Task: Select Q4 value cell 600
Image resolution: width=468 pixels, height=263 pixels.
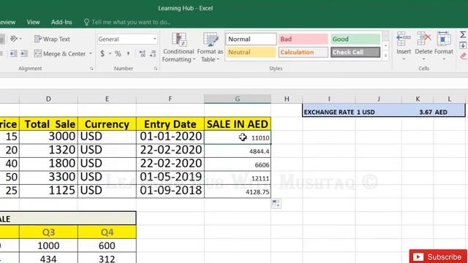Action: 107,245
